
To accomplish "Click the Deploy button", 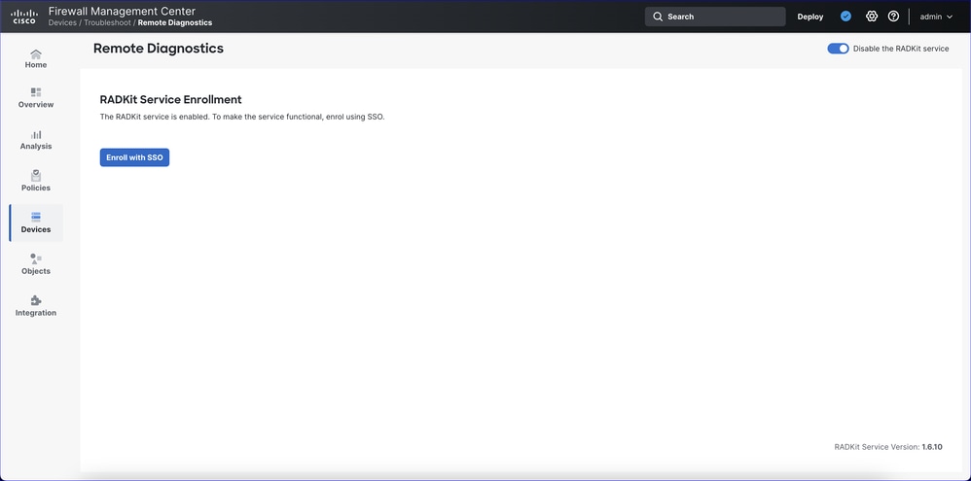I will click(x=810, y=17).
